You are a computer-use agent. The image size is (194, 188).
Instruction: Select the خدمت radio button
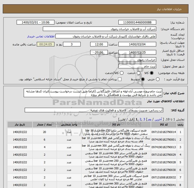139,73
